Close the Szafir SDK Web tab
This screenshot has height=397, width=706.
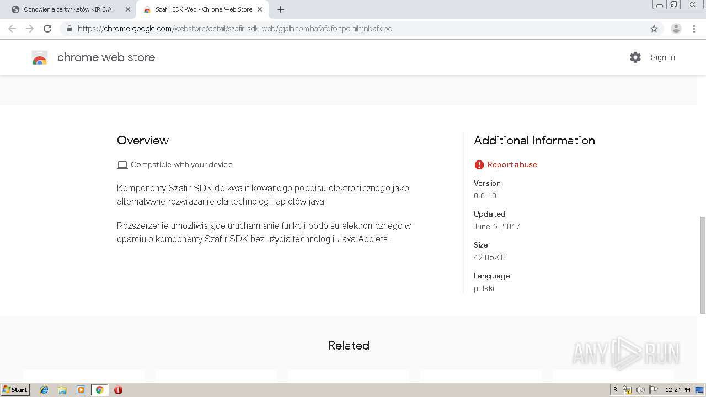260,9
